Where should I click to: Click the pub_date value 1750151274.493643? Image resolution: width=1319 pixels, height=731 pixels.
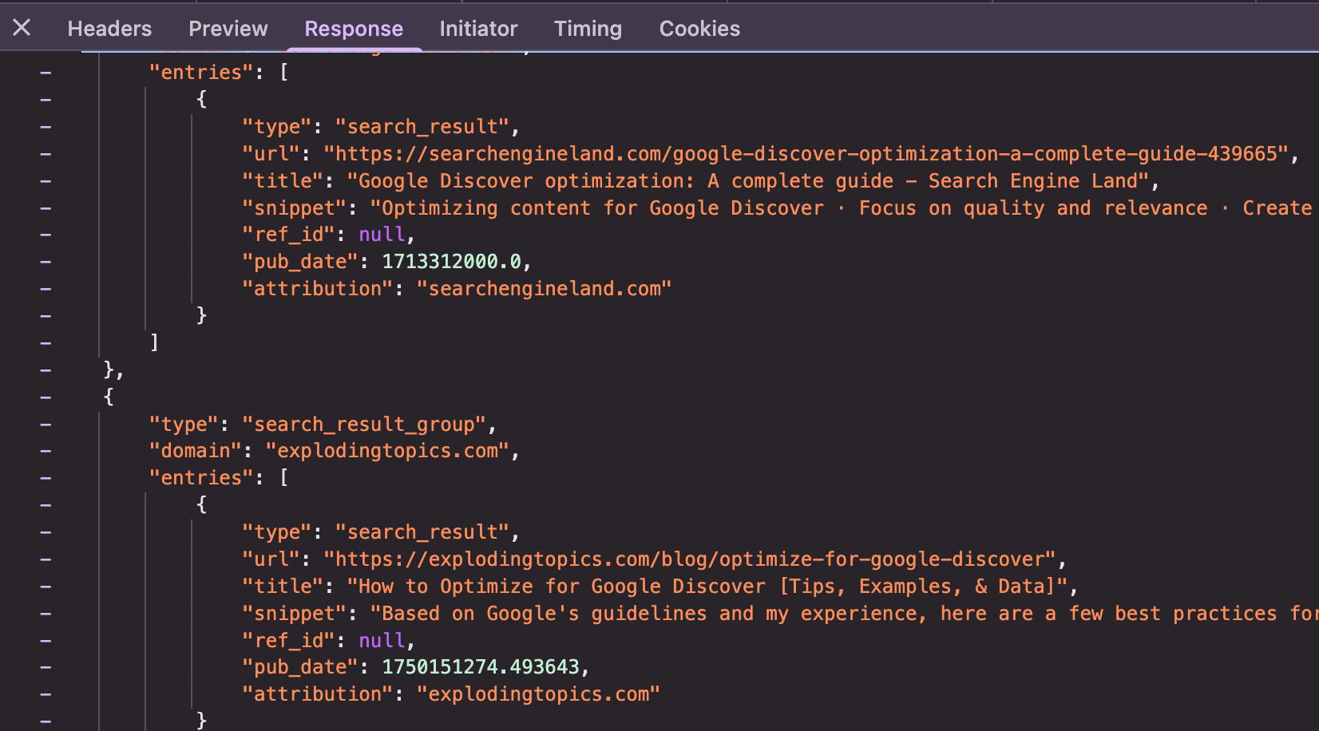click(481, 667)
